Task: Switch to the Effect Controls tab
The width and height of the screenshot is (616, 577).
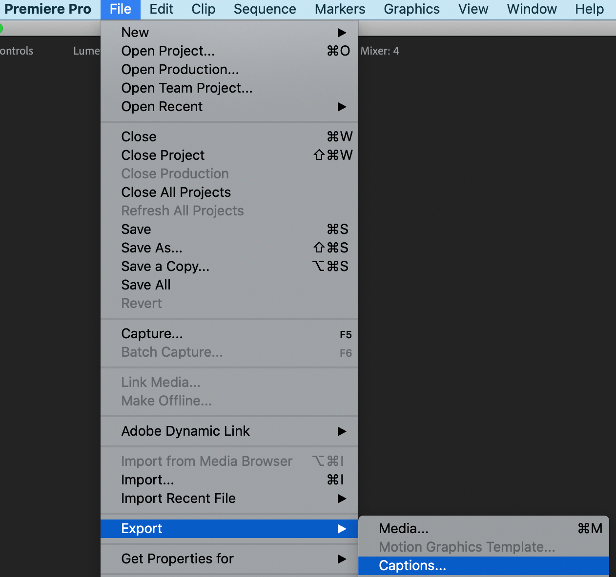Action: 17,51
